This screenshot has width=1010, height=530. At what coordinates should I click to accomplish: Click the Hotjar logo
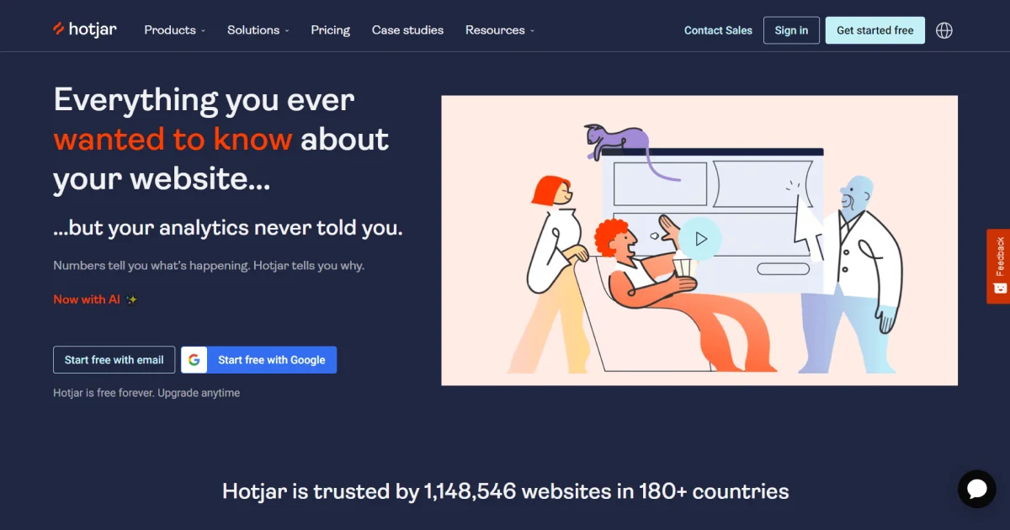85,29
